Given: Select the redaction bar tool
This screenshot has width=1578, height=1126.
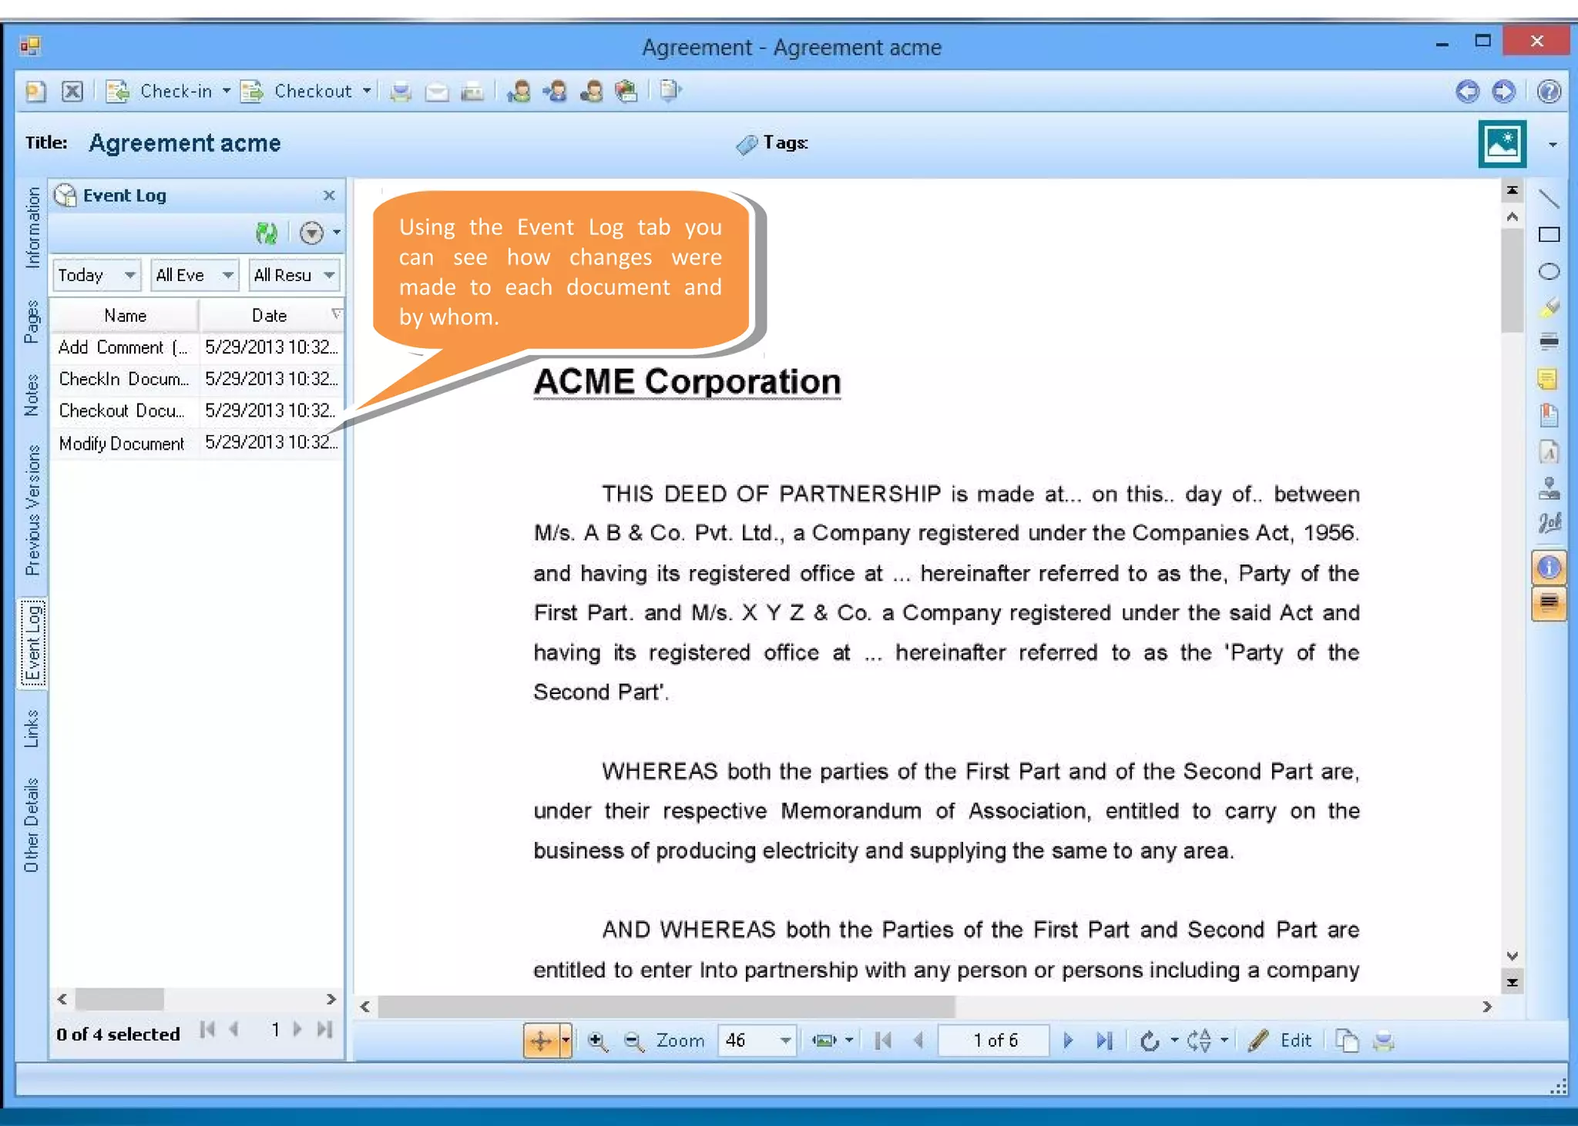Looking at the screenshot, I should click(x=1549, y=342).
